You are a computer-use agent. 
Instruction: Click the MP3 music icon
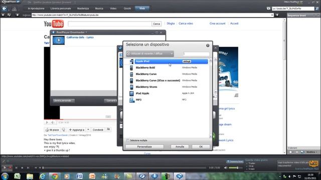tap(132, 100)
